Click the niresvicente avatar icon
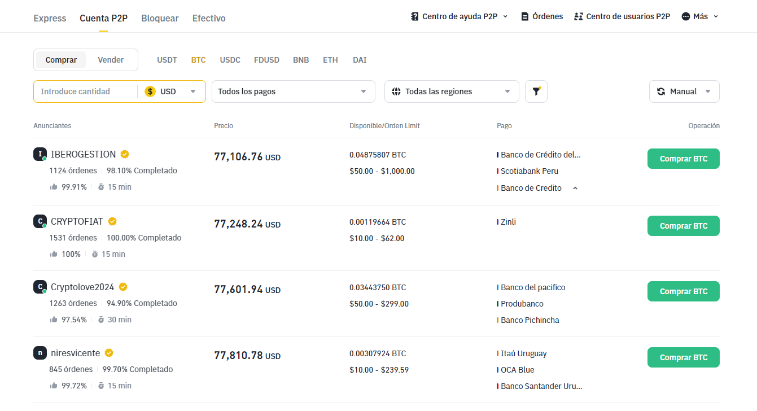Screen dimensions: 757x411 click(40, 353)
